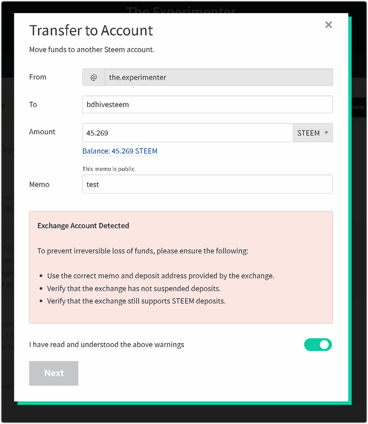
Task: Click "Move funds to another Steem account." text
Action: click(x=92, y=50)
